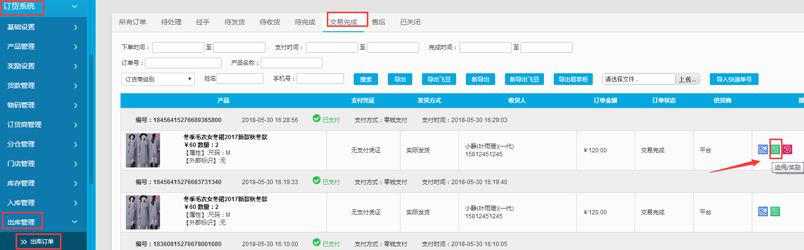Open the 订货商级别 dropdown
This screenshot has height=250, width=804.
pos(158,79)
